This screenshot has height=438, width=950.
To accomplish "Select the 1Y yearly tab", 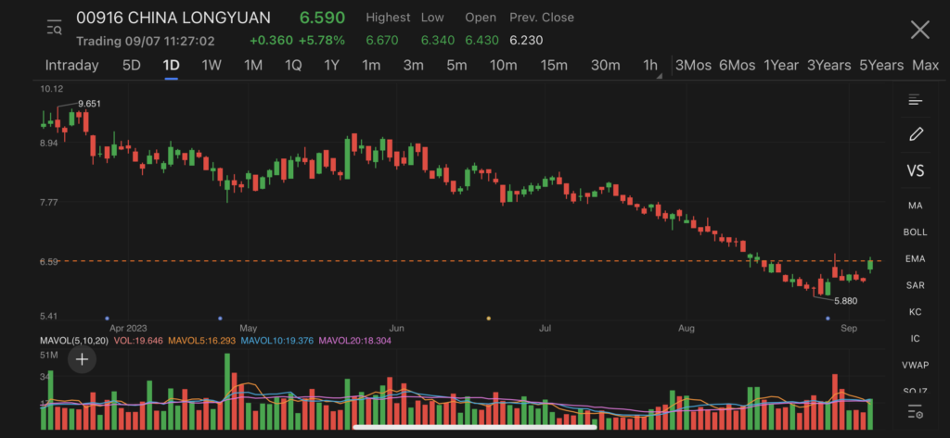I will [x=331, y=66].
